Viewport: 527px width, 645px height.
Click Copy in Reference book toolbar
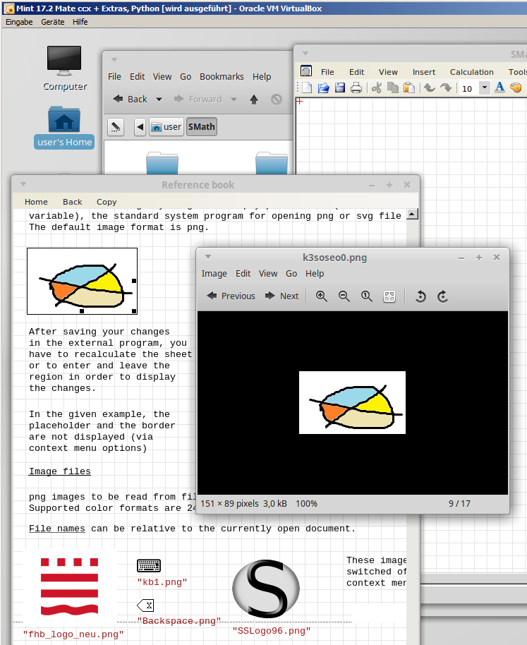pos(107,202)
